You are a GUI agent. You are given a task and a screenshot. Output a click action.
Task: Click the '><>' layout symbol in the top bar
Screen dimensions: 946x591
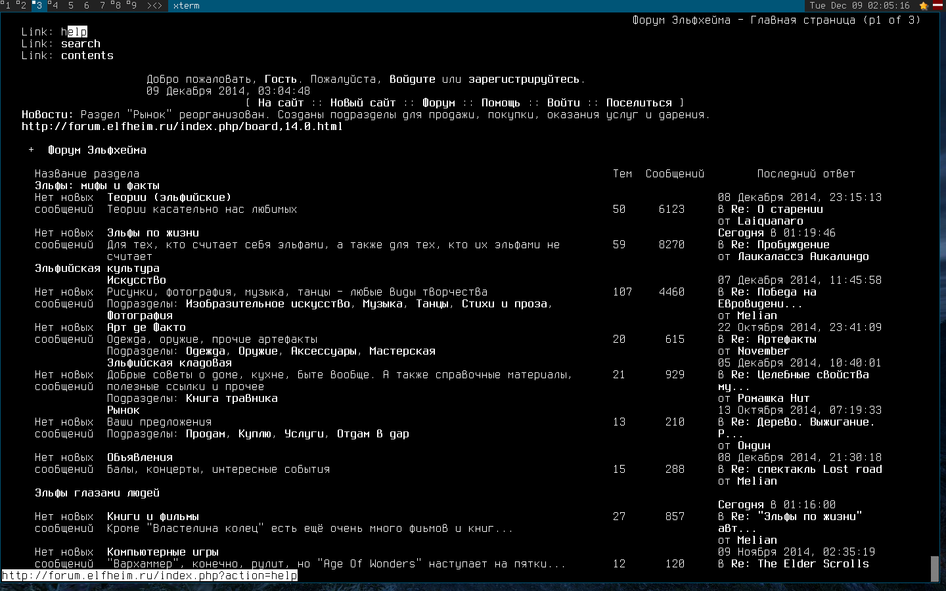pyautogui.click(x=154, y=5)
